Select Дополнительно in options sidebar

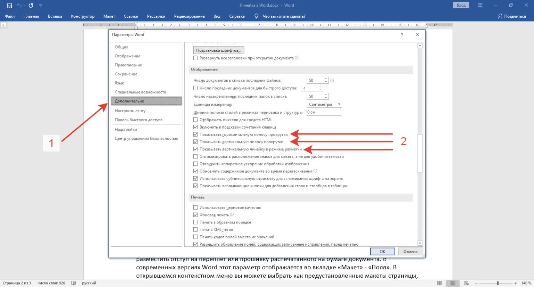[146, 101]
